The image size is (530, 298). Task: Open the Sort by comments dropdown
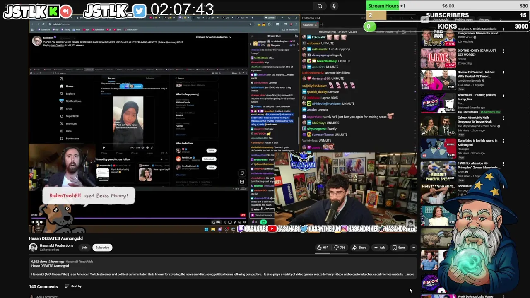[x=73, y=286]
